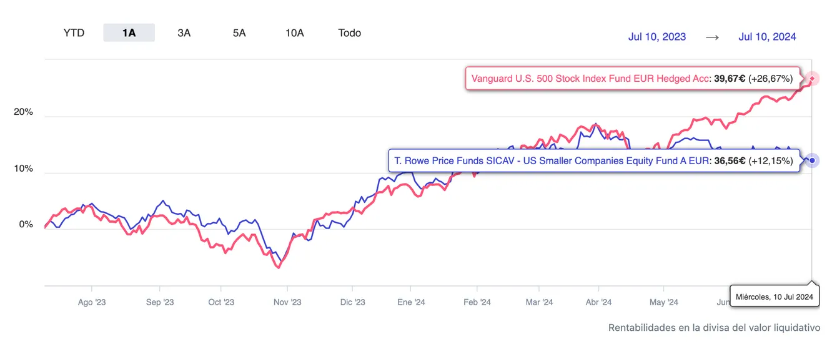The width and height of the screenshot is (832, 344).
Task: Switch to the 5A time range
Action: coord(239,33)
